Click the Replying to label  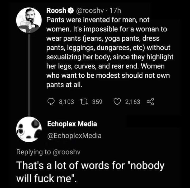point(34,152)
